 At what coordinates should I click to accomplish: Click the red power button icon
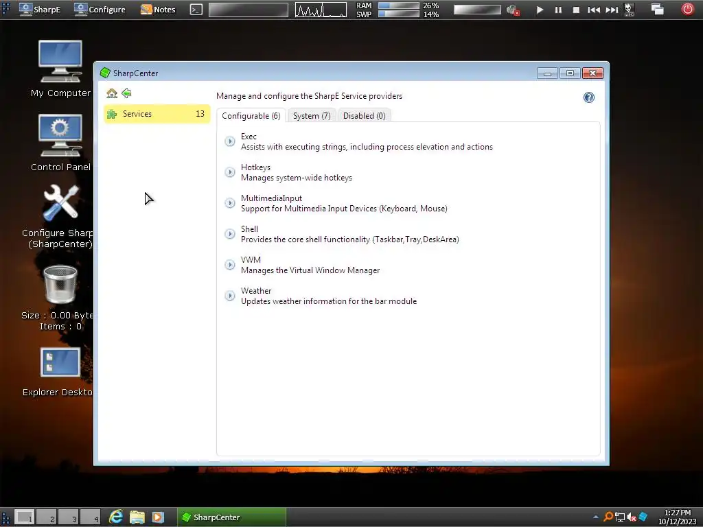click(687, 9)
